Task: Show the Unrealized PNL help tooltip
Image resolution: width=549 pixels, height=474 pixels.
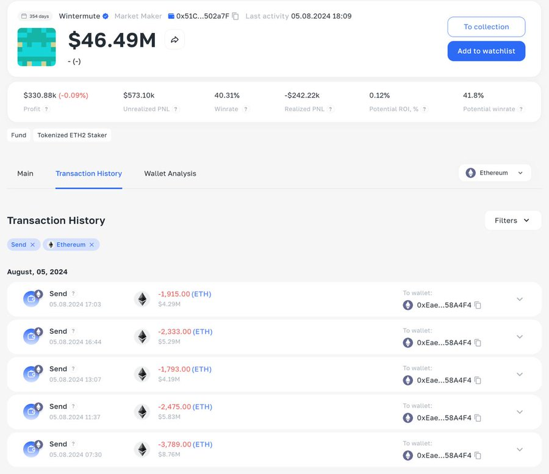Action: tap(176, 109)
